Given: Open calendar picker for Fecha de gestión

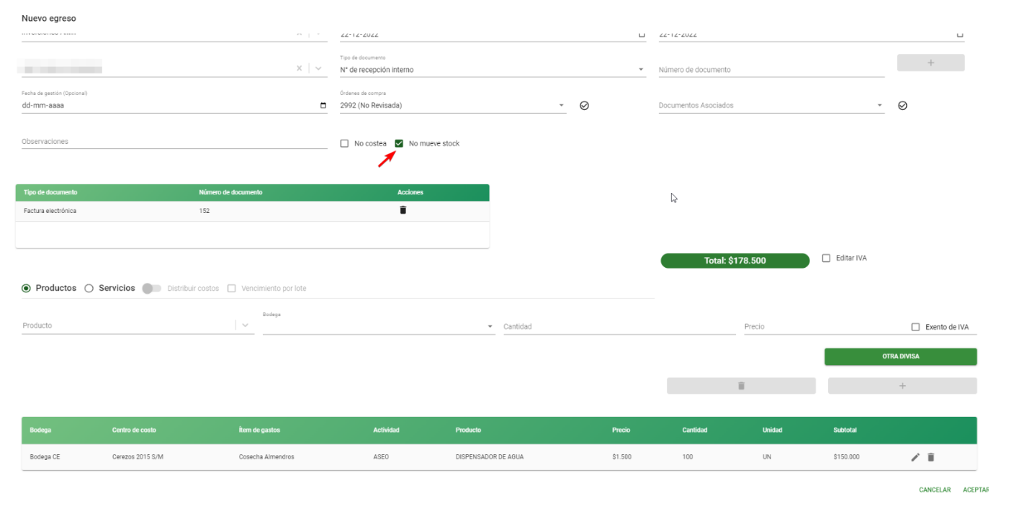Looking at the screenshot, I should tap(323, 105).
